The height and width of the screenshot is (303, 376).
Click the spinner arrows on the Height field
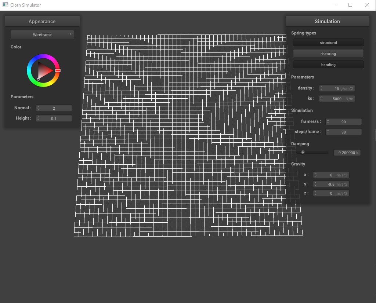[x=38, y=118]
